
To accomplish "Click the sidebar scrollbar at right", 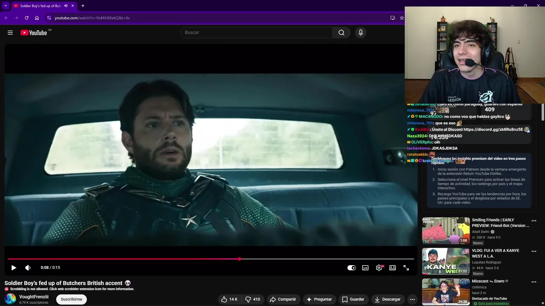I will click(x=542, y=111).
